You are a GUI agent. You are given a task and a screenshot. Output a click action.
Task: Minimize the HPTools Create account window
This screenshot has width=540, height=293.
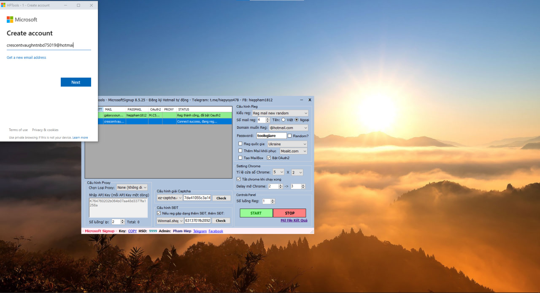[x=65, y=5]
